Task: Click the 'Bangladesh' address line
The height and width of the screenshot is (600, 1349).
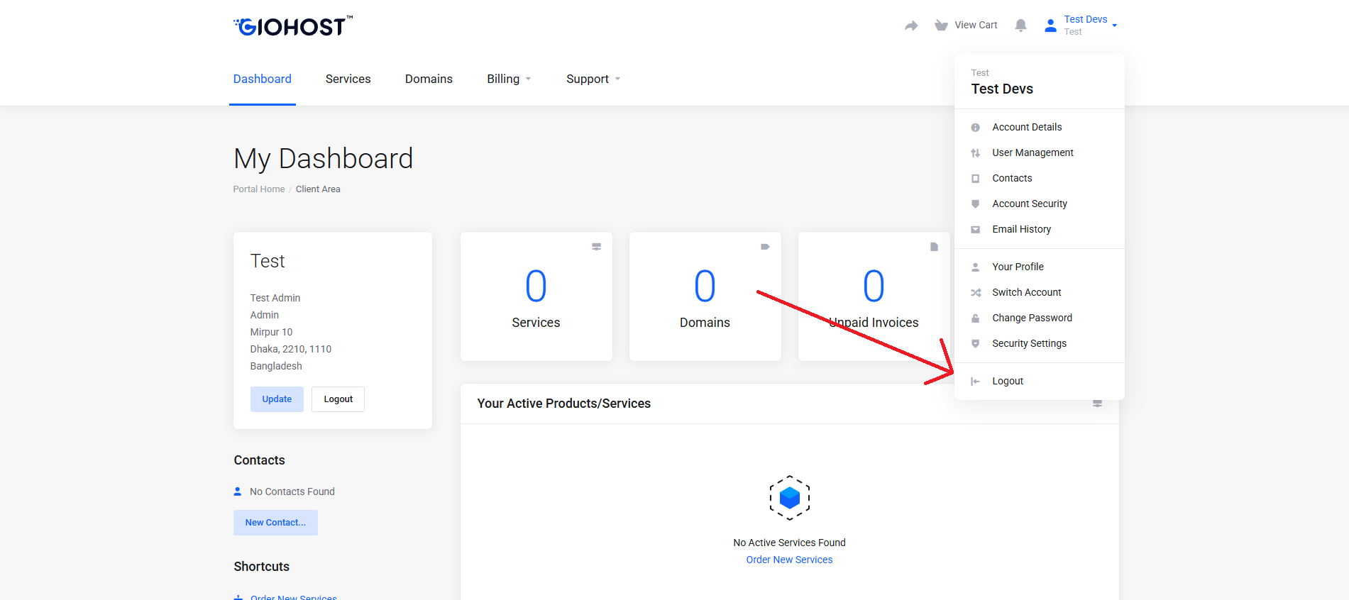Action: tap(276, 367)
